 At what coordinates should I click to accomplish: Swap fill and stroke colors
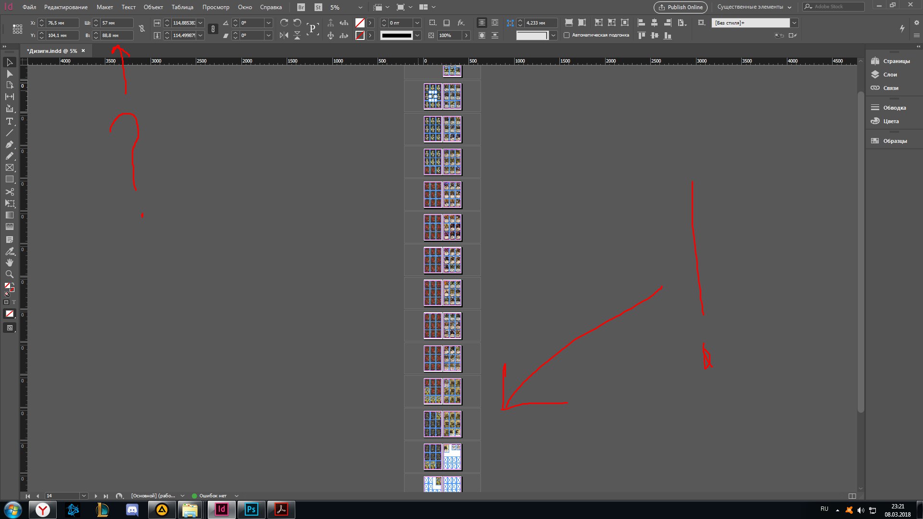[13, 284]
